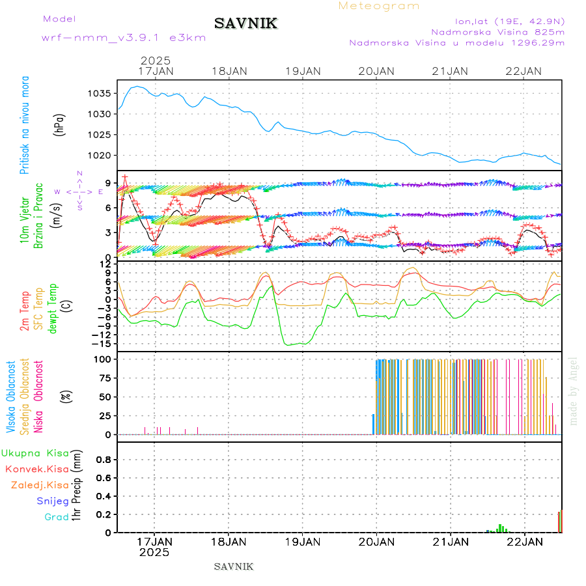The width and height of the screenshot is (586, 586).
Task: Select the green dewpt Temp legend label
Action: click(52, 307)
